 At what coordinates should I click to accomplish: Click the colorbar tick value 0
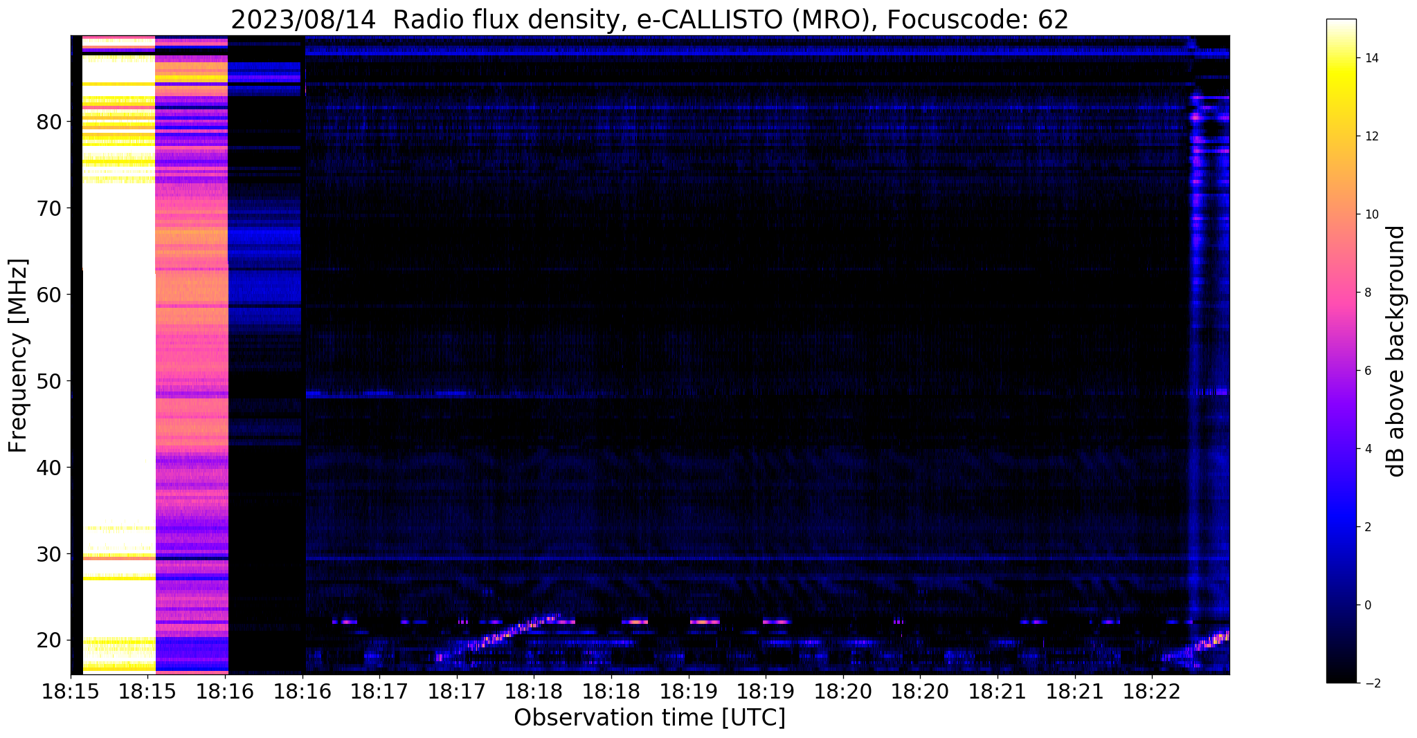pos(1367,605)
